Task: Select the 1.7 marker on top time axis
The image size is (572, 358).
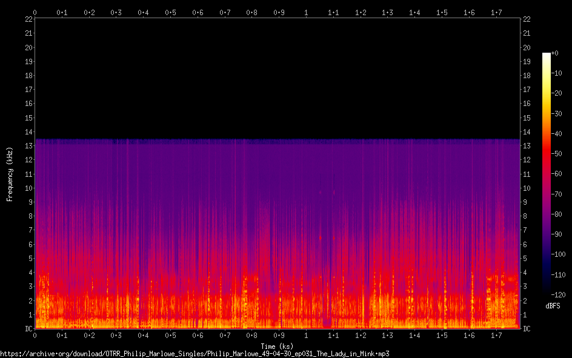Action: click(496, 12)
